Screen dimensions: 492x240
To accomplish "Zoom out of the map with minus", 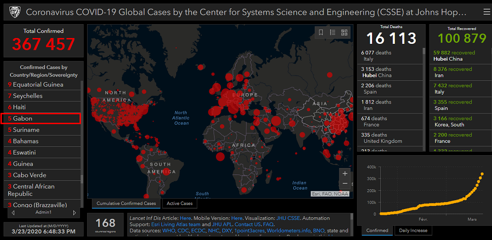I will [345, 183].
